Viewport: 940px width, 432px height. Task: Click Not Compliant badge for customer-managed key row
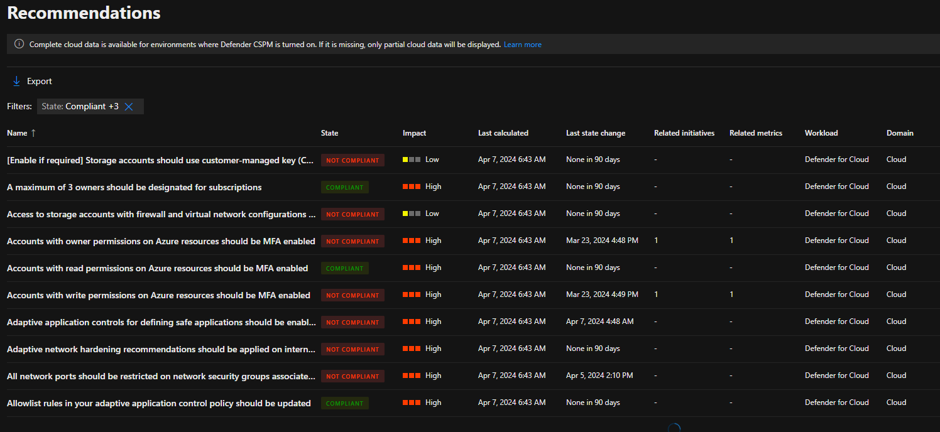352,160
